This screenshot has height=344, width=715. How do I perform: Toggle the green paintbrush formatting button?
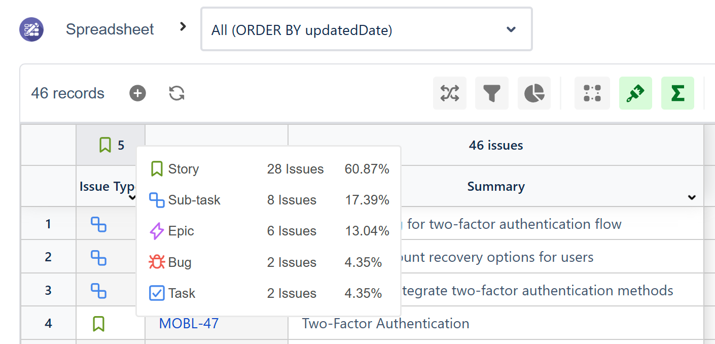[635, 93]
